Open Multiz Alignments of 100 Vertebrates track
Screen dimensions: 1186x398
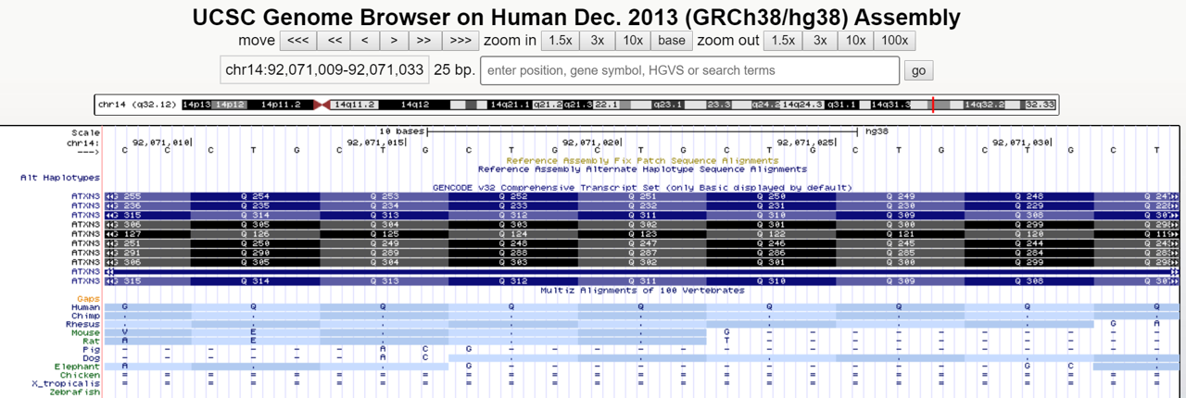pos(642,291)
